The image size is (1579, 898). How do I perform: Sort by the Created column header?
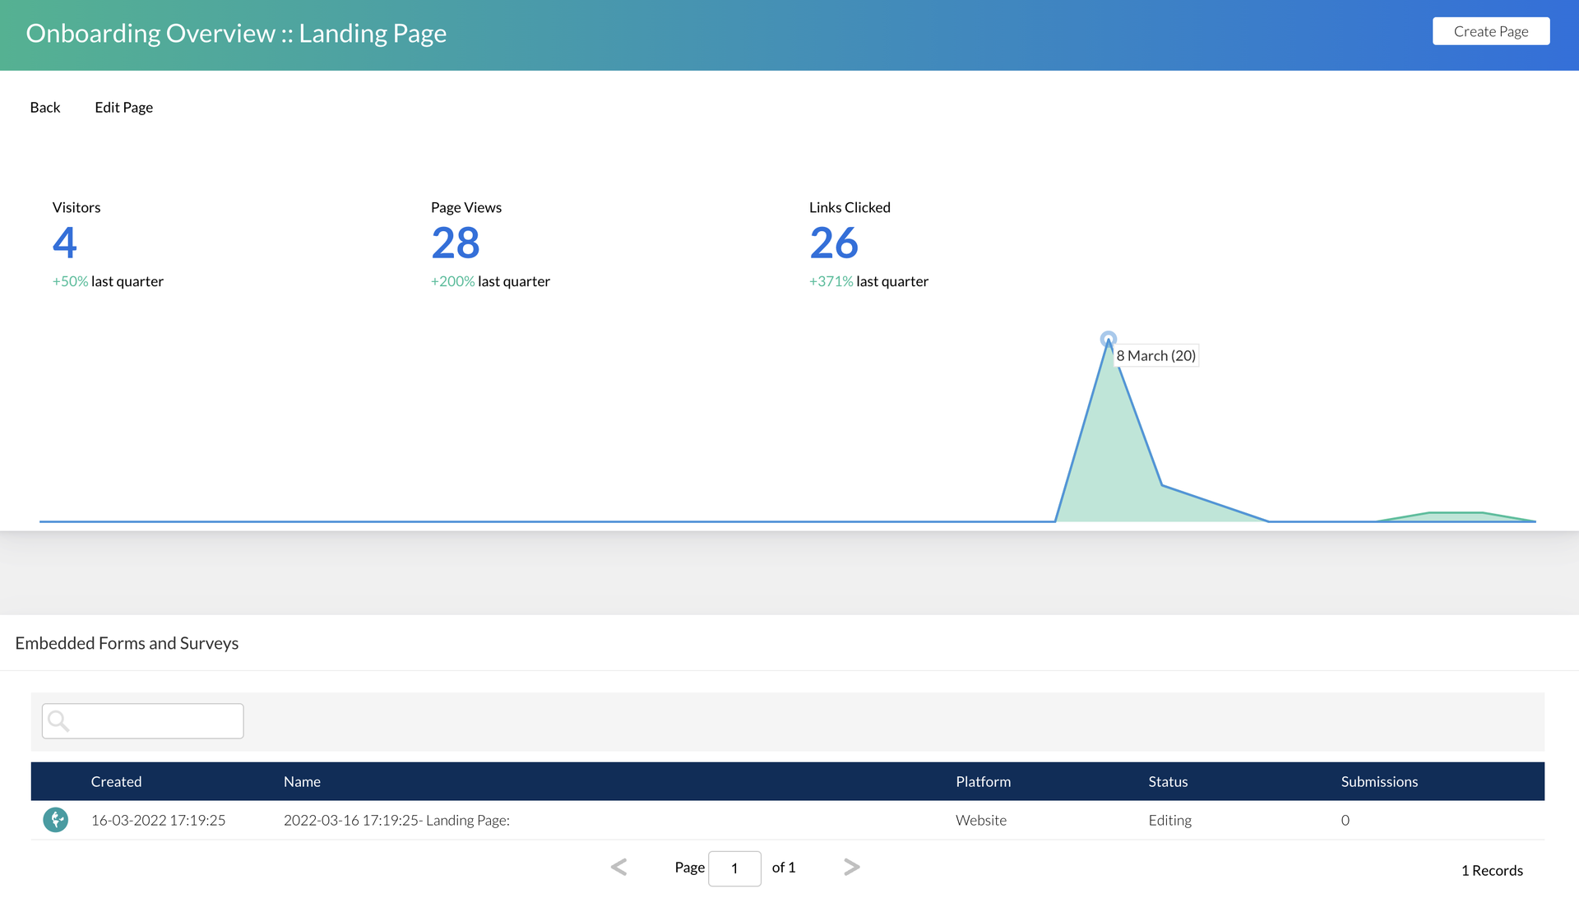(x=116, y=782)
